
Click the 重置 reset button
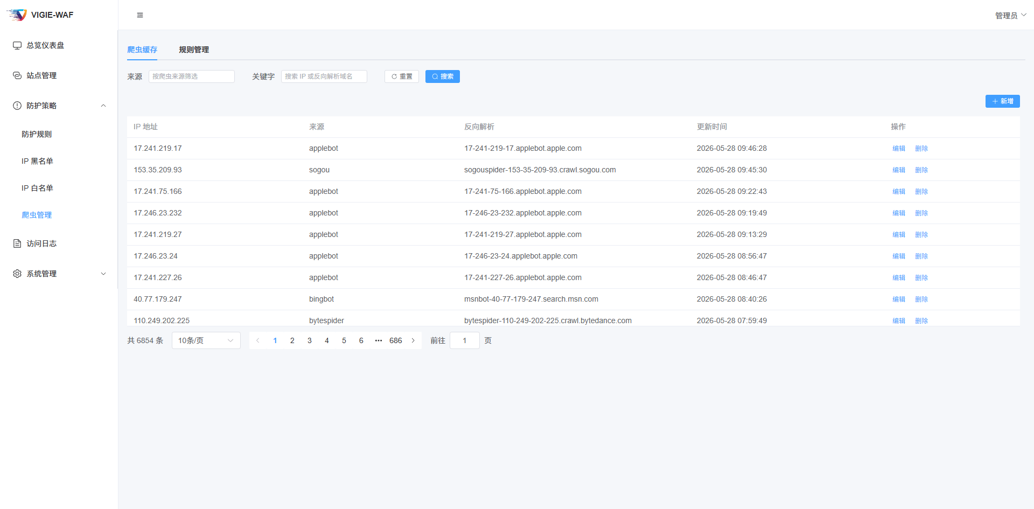click(x=402, y=76)
